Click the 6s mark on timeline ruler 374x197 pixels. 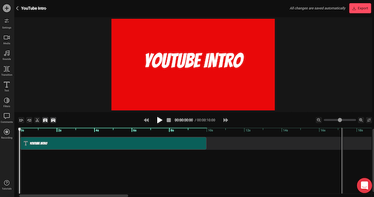pyautogui.click(x=135, y=131)
